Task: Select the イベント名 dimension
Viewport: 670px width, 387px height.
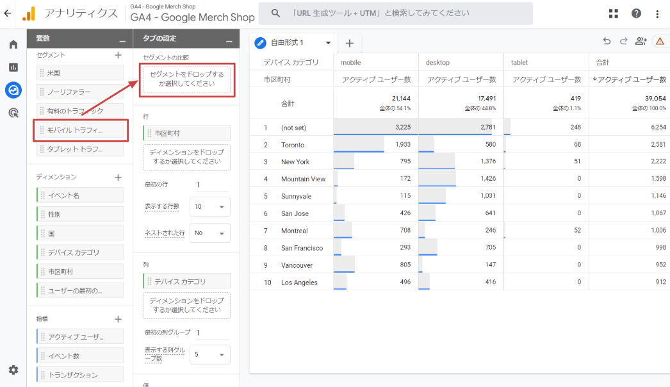Action: click(80, 195)
